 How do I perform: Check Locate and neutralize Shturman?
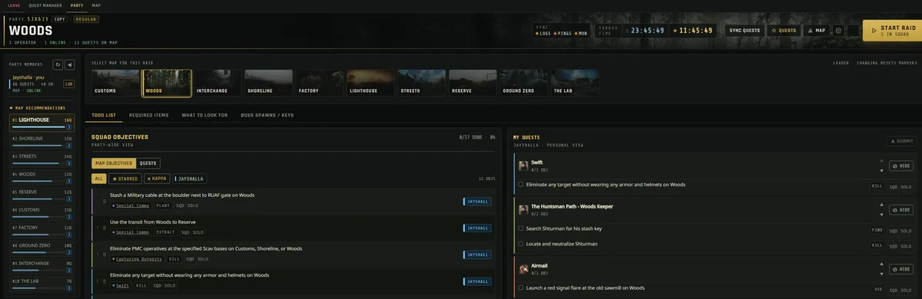coord(521,244)
